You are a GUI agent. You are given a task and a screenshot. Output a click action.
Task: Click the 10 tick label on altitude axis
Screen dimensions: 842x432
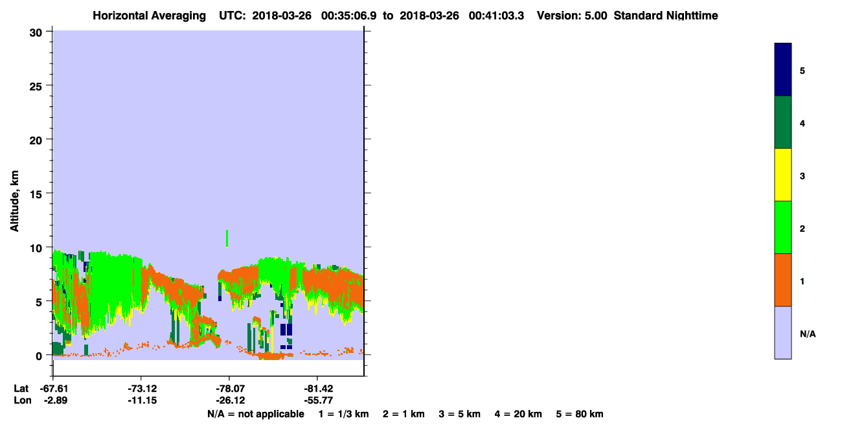click(x=38, y=247)
